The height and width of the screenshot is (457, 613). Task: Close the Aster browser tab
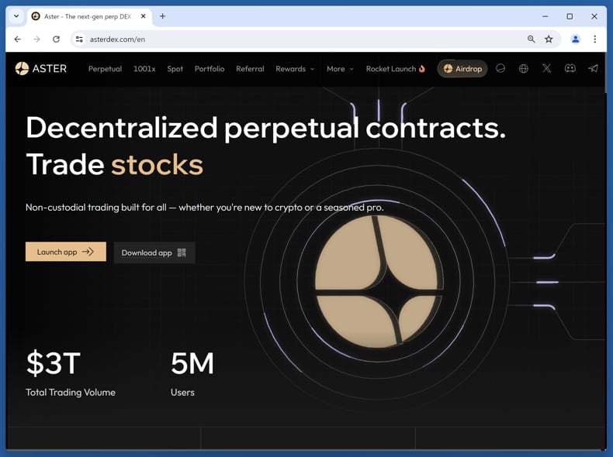143,16
